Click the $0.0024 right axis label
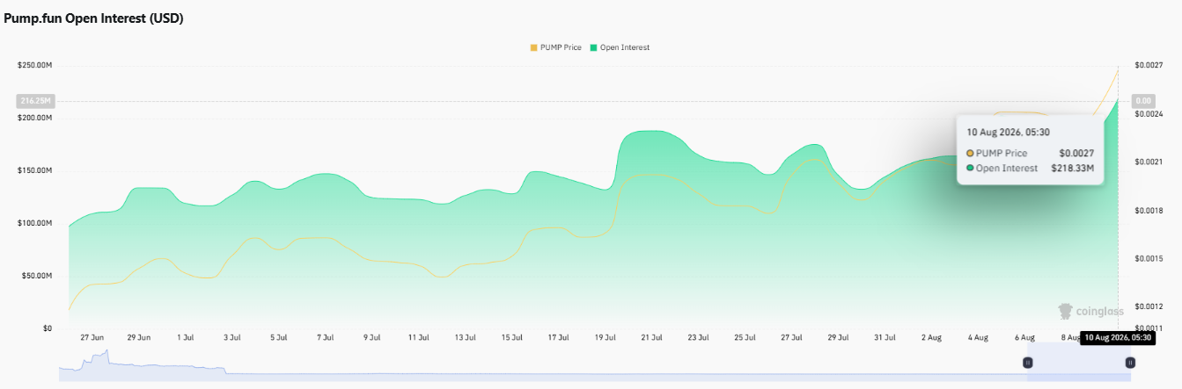The image size is (1182, 389). coord(1149,114)
